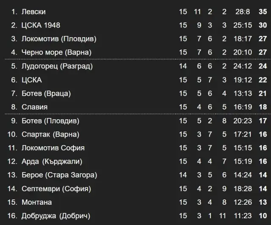The image size is (271, 225).
Task: Open the Левски team link
Action: click(x=33, y=12)
